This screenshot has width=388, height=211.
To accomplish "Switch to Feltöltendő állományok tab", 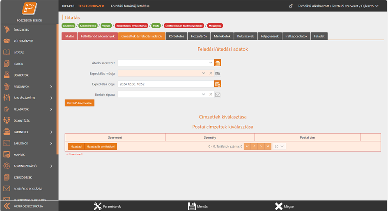I will click(98, 36).
